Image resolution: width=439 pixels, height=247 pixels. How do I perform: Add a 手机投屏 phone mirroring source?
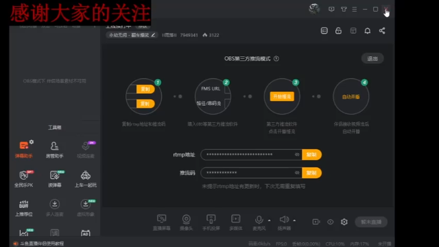pyautogui.click(x=211, y=222)
